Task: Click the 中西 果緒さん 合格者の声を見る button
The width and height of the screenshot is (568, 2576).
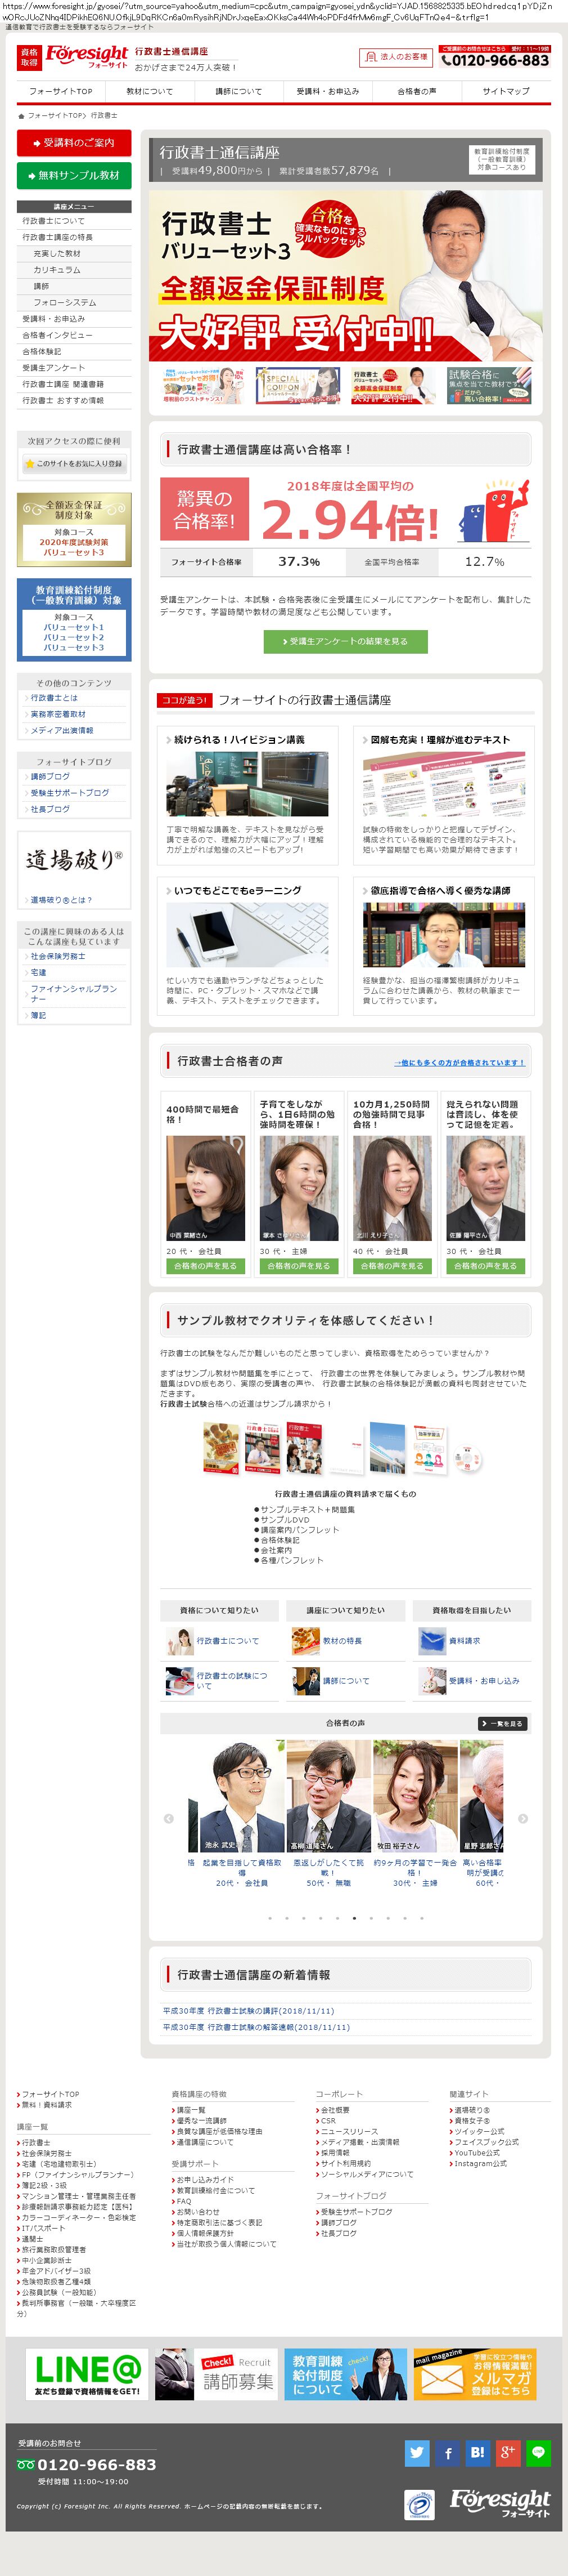Action: (x=206, y=1266)
